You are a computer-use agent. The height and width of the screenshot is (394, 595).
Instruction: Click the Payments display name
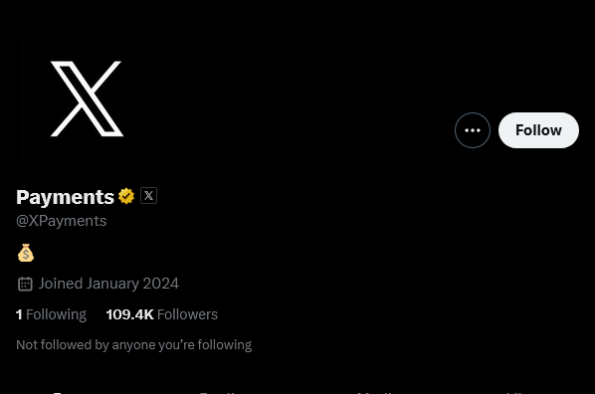(66, 197)
